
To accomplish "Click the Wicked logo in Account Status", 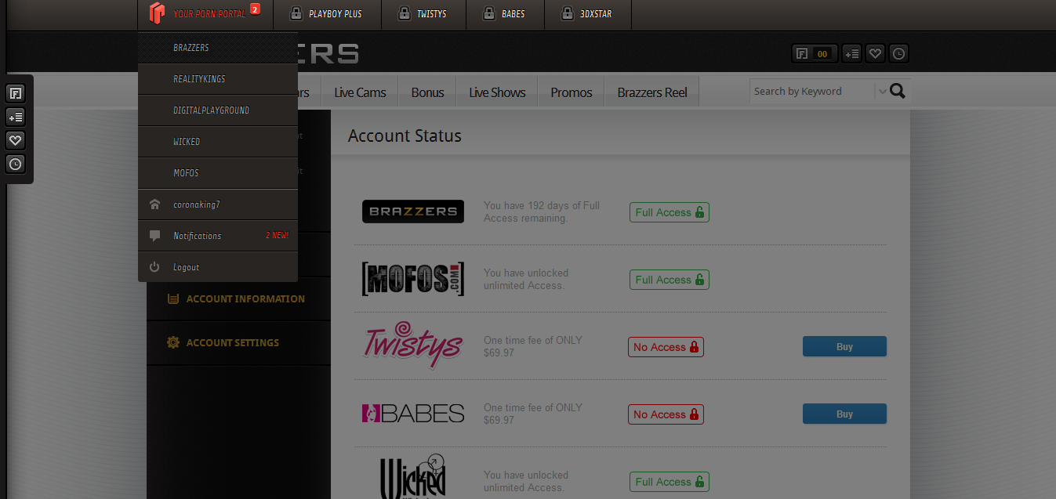I will pos(413,476).
